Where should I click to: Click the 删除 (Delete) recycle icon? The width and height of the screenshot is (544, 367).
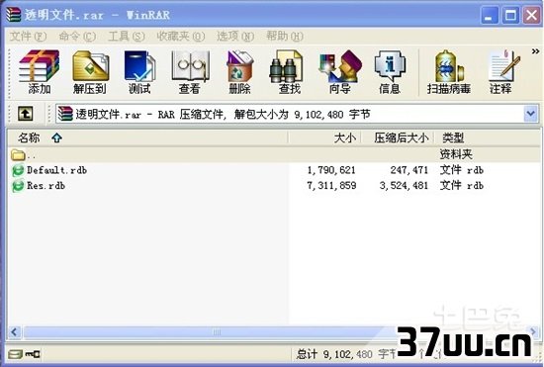pos(239,72)
